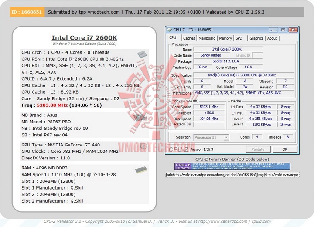The width and height of the screenshot is (314, 227).
Task: Click the Multiplier value x 50.0
Action: (209, 113)
